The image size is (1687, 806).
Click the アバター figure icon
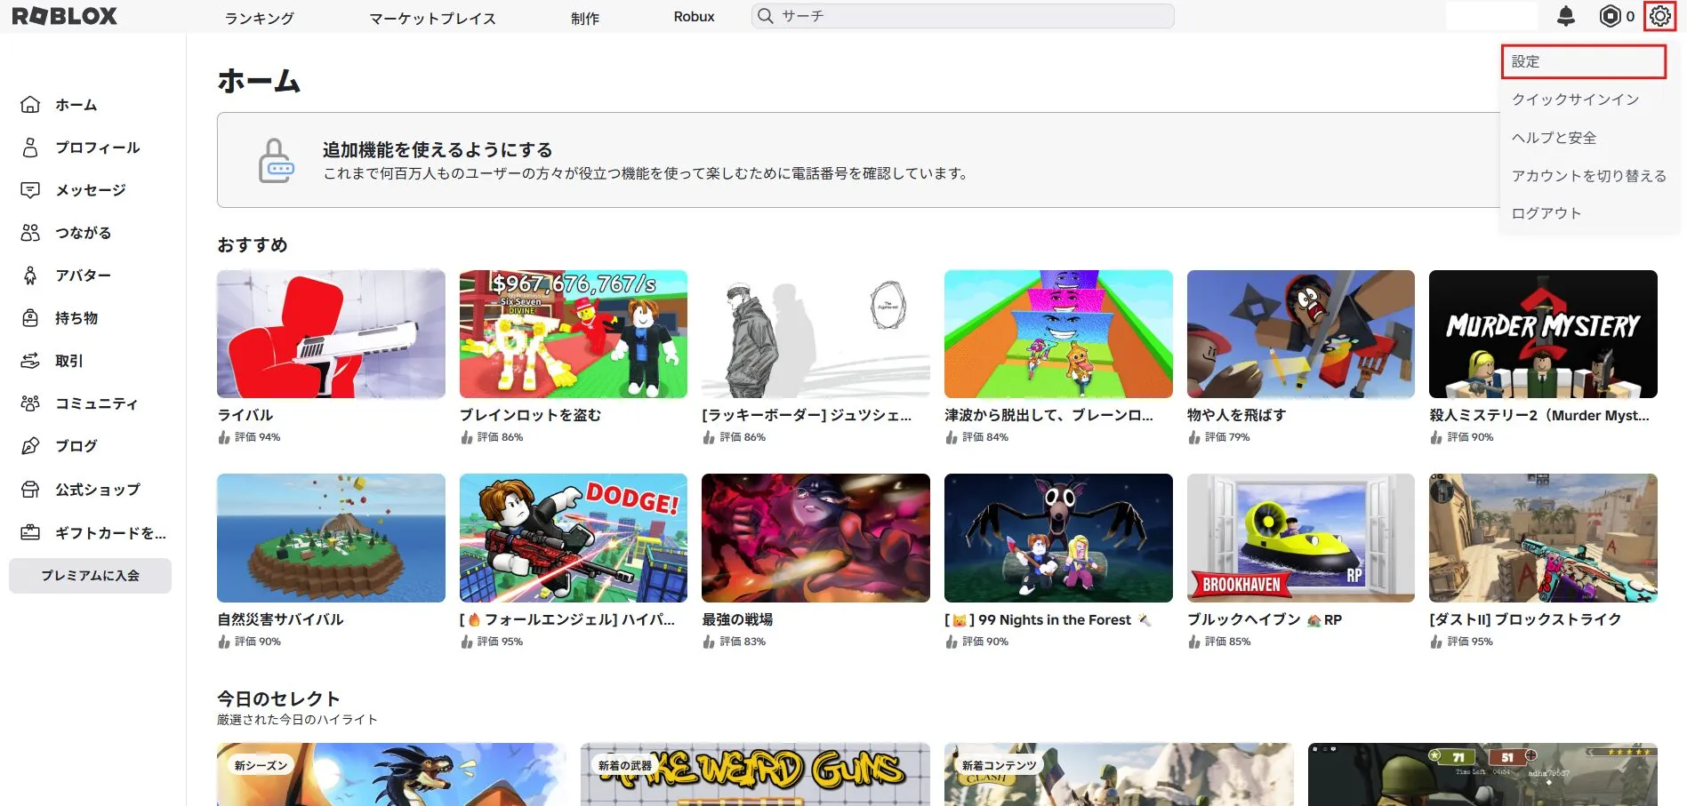(x=30, y=275)
